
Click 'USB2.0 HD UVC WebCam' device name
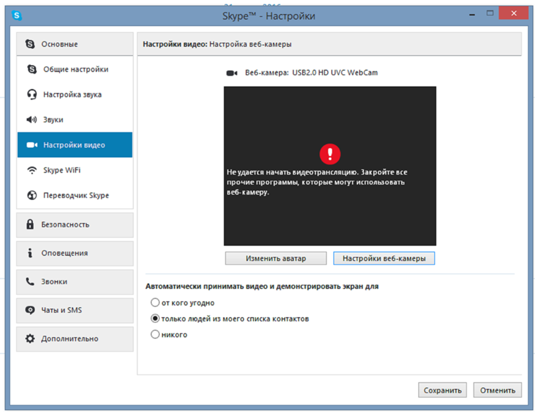[335, 73]
